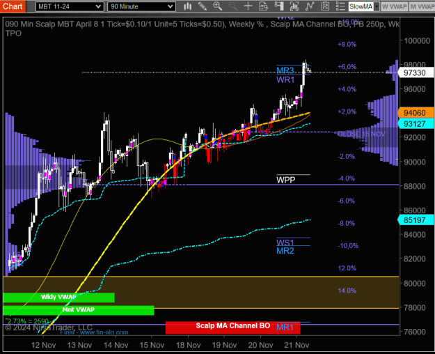Open the www.fin-alg.com link text

pyautogui.click(x=104, y=332)
